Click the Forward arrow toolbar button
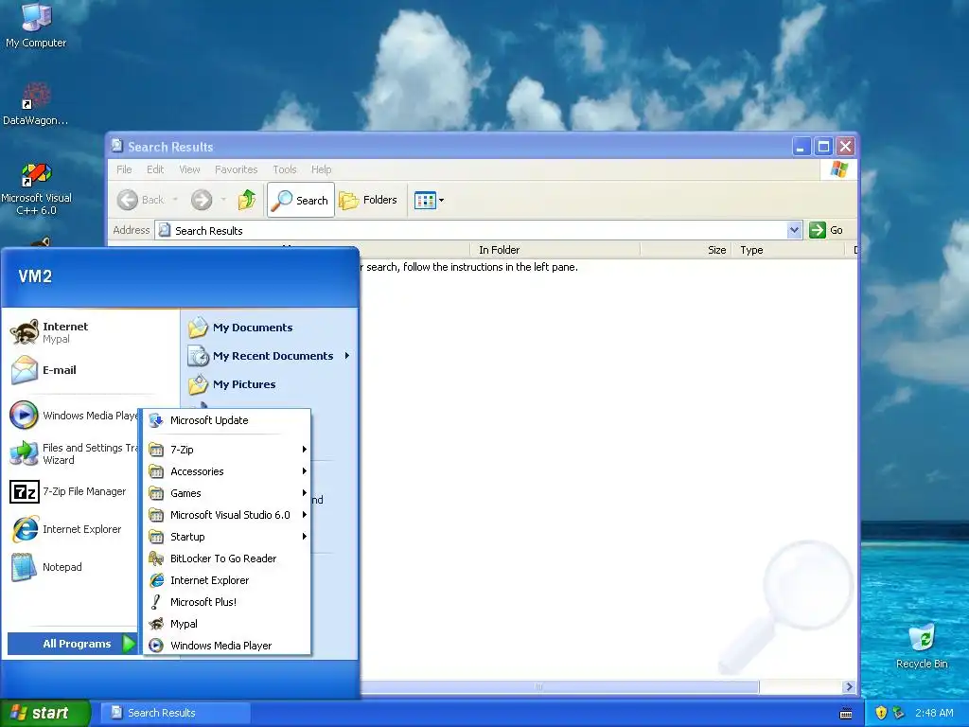969x727 pixels. 202,200
